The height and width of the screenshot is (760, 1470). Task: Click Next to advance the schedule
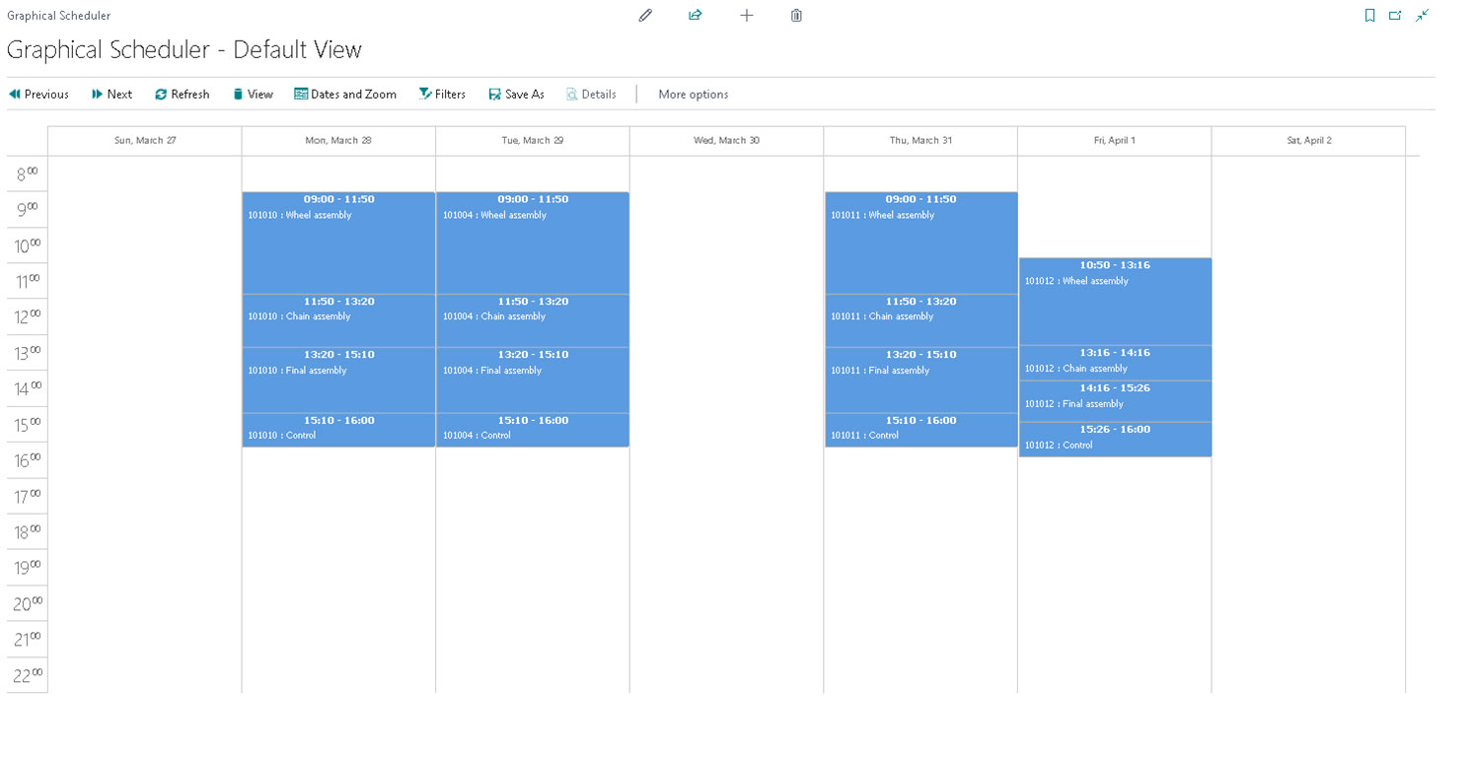tap(111, 94)
